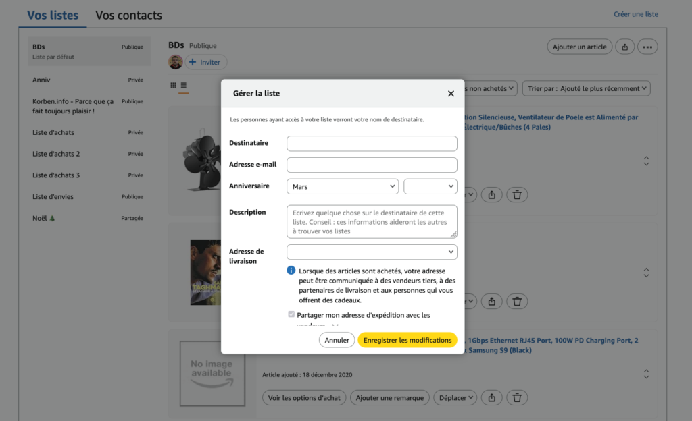The width and height of the screenshot is (692, 421).
Task: Open the Mars birthday month dropdown
Action: pyautogui.click(x=343, y=186)
